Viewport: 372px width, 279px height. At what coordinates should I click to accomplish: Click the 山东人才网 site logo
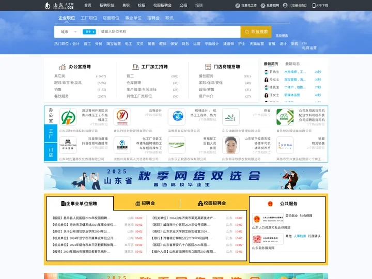(x=59, y=6)
